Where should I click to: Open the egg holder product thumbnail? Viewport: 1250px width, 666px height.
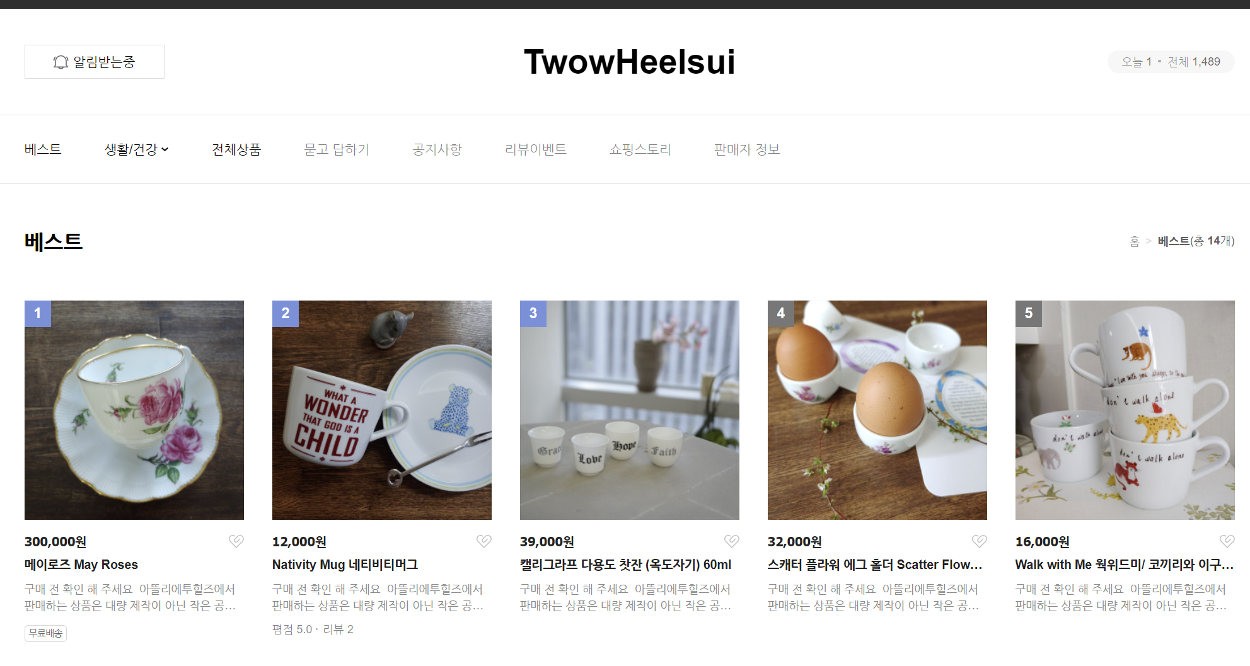tap(877, 410)
